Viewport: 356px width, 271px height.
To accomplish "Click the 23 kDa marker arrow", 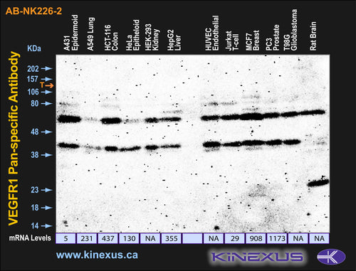I will click(46, 190).
